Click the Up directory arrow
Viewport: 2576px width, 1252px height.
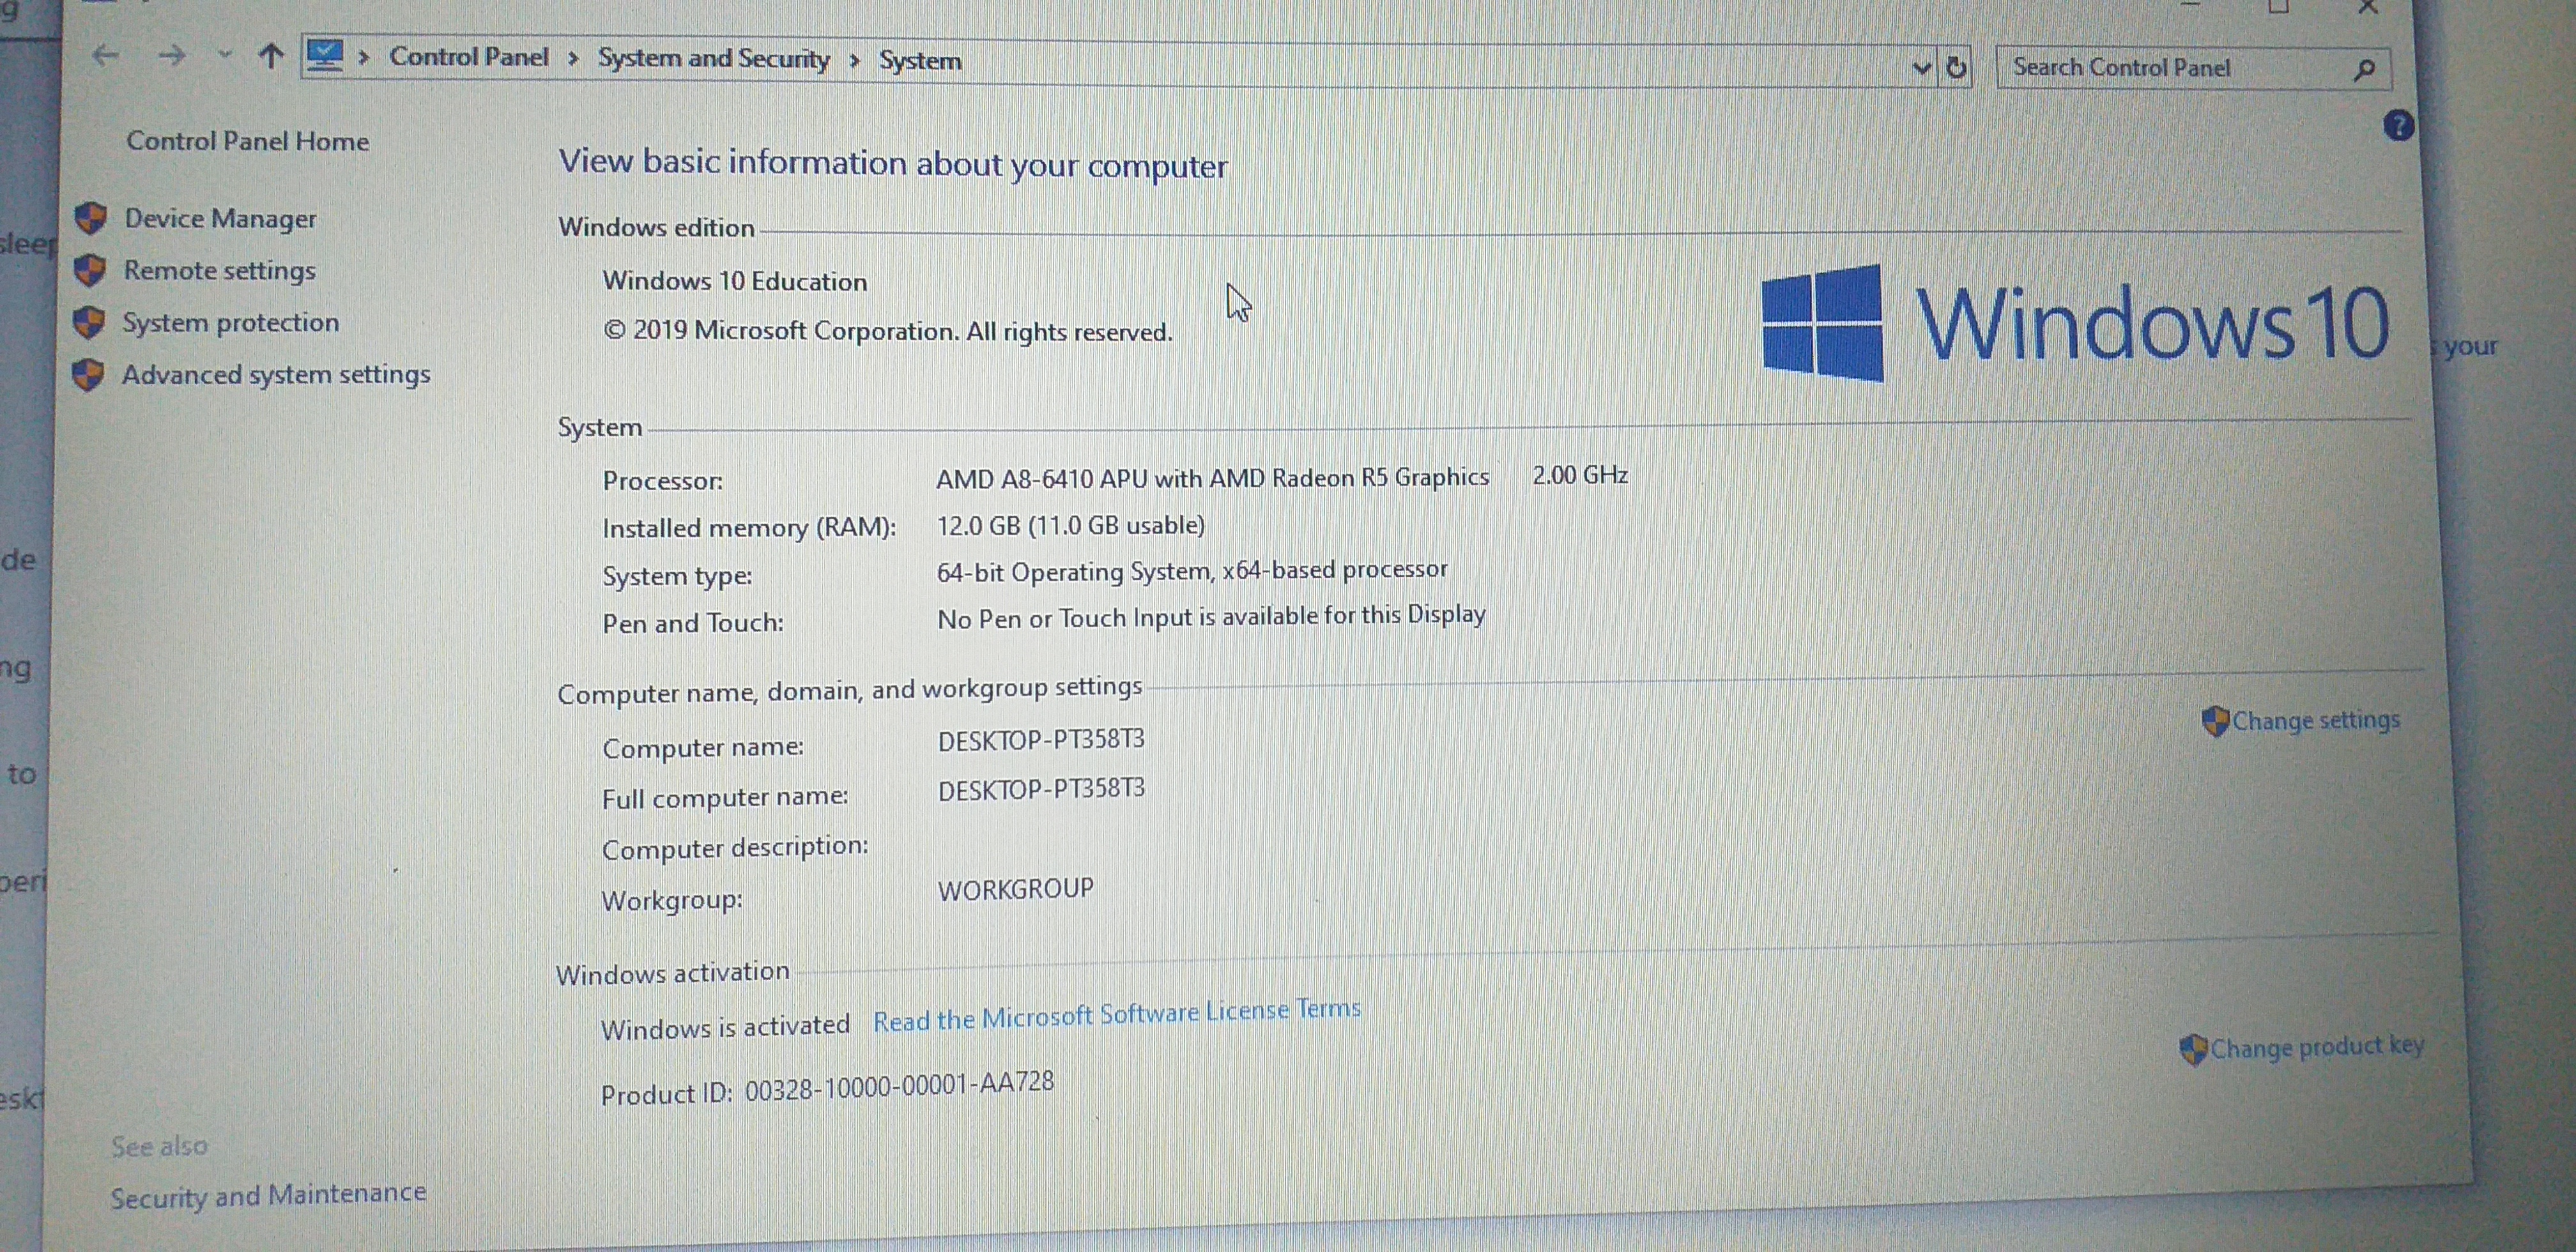270,56
